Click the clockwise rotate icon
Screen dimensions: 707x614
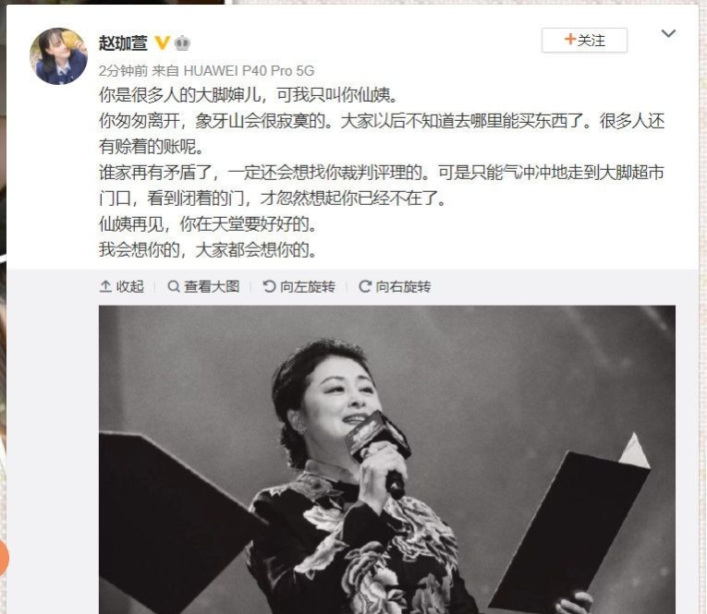365,286
